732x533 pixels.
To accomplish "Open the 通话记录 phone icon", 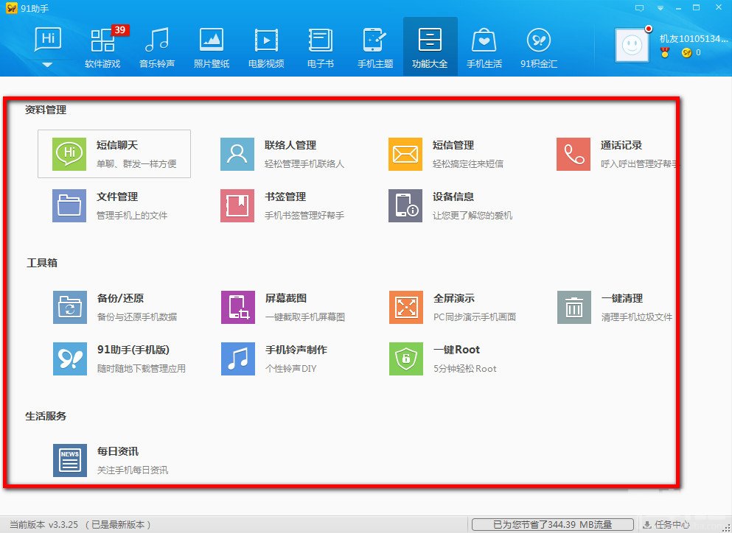I will tap(574, 154).
